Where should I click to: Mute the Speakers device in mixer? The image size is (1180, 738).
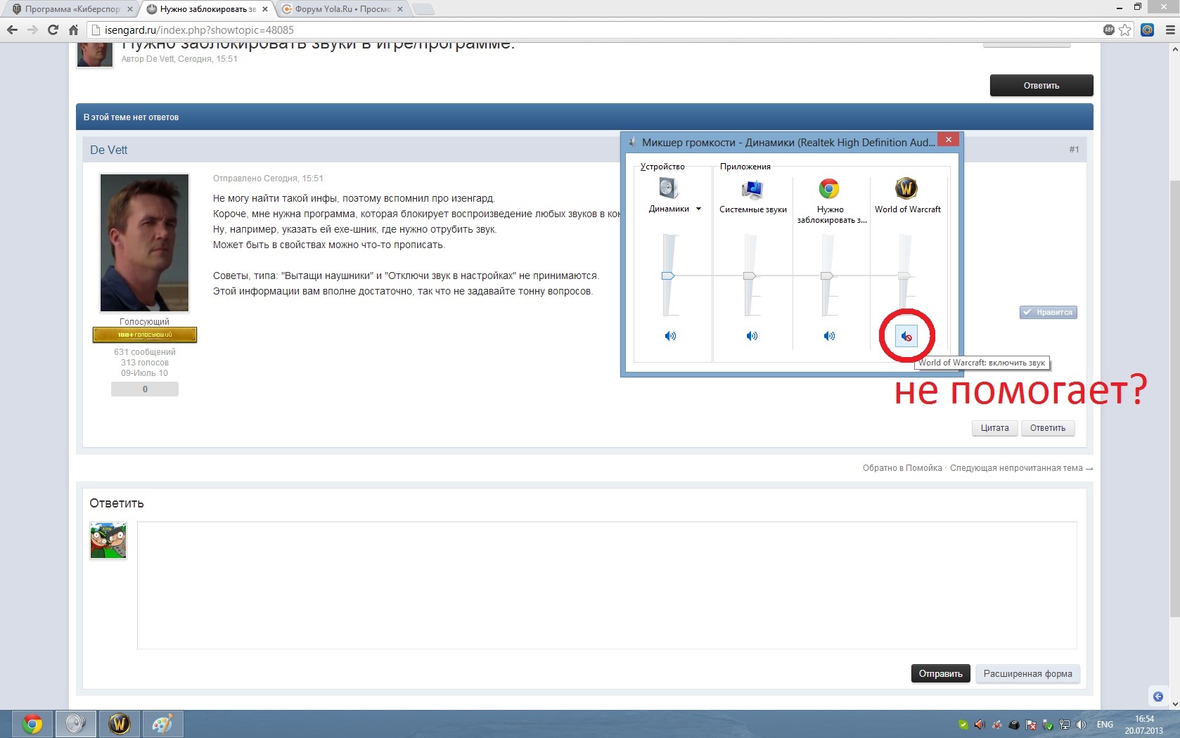point(670,336)
